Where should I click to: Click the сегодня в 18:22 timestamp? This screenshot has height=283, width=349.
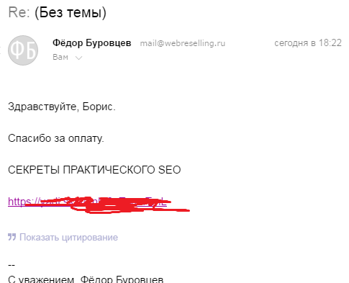[308, 43]
